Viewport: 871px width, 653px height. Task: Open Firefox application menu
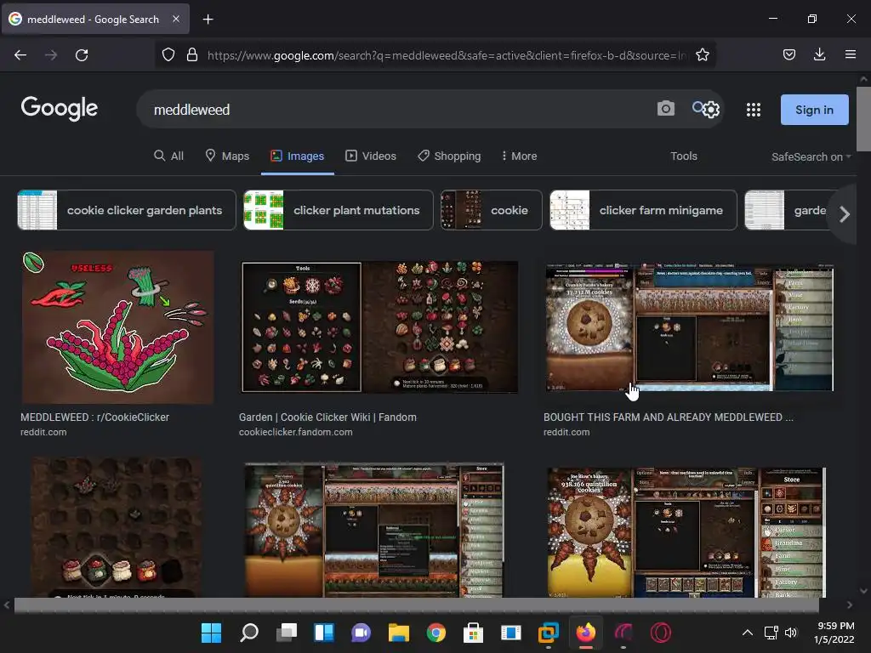[850, 54]
